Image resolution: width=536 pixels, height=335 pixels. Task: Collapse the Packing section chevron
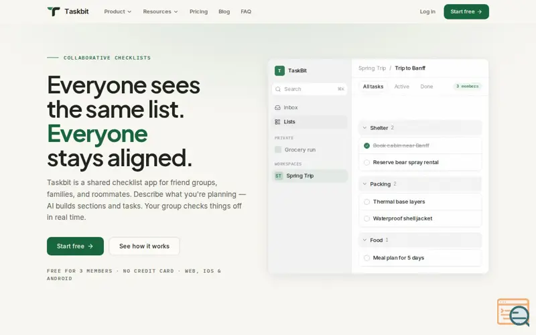pyautogui.click(x=364, y=184)
